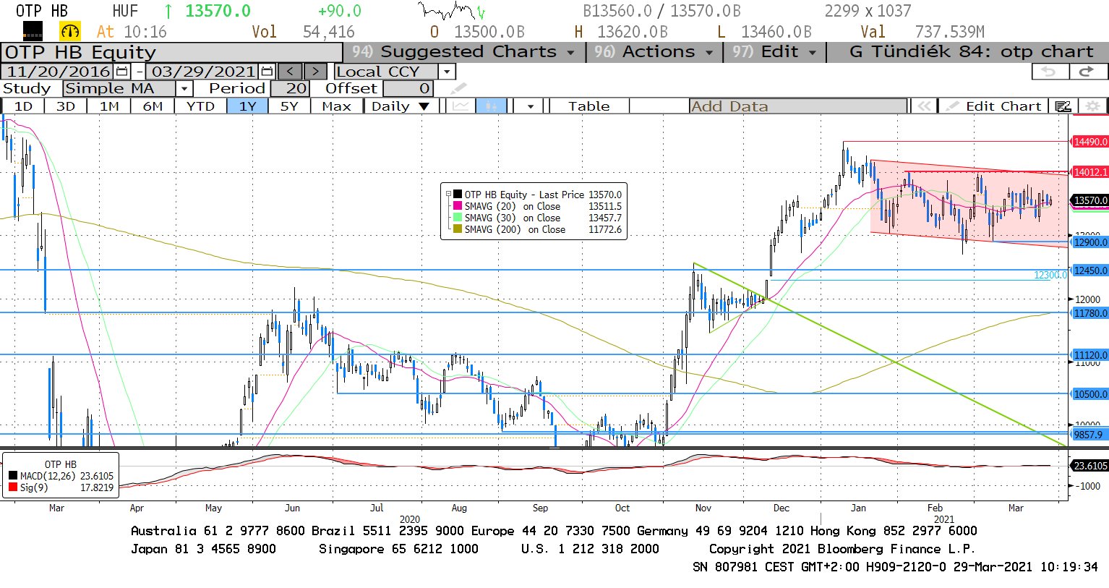Select the YTD range
The height and width of the screenshot is (588, 1109).
pos(200,106)
